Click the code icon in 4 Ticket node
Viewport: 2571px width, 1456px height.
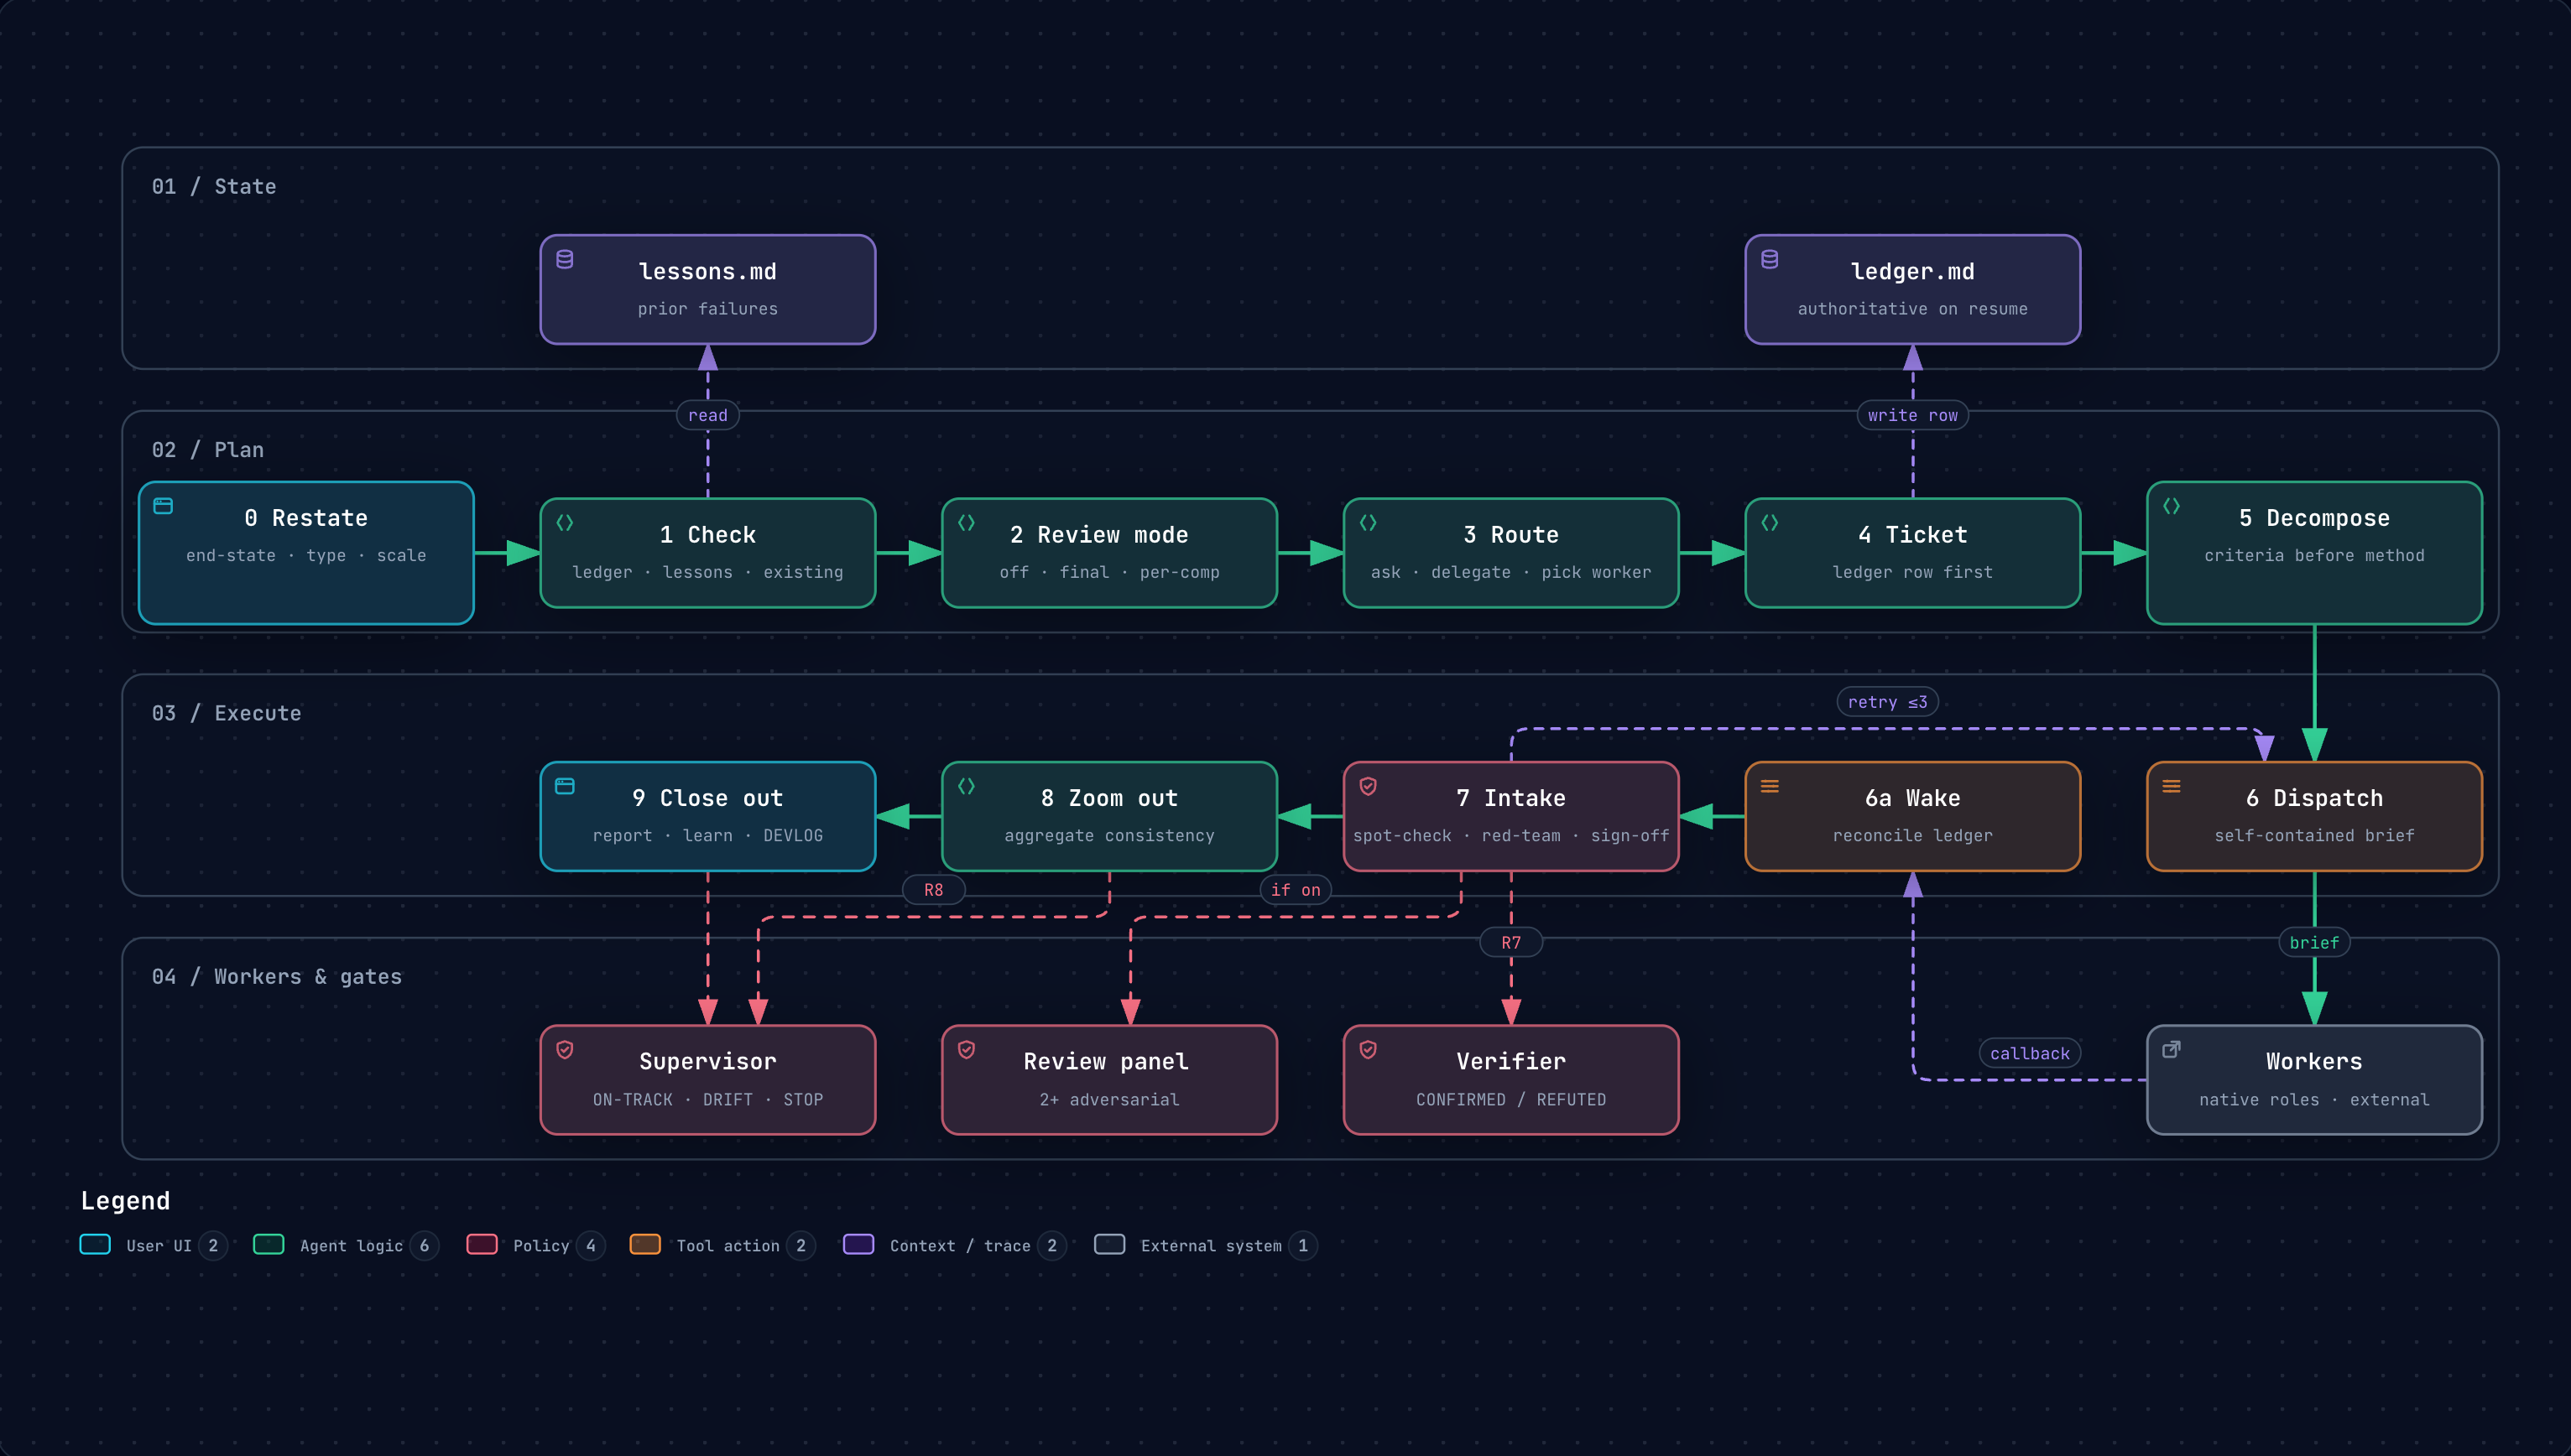pyautogui.click(x=1769, y=522)
